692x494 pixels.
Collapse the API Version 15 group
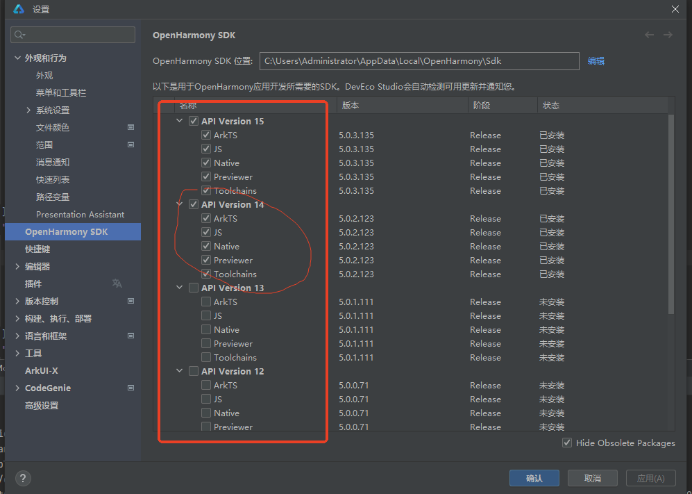[180, 121]
